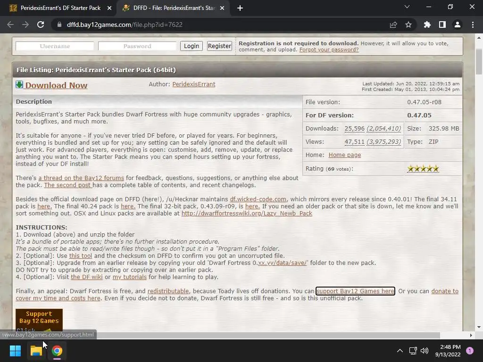Click the green download arrow icon
The width and height of the screenshot is (483, 362).
coord(19,85)
